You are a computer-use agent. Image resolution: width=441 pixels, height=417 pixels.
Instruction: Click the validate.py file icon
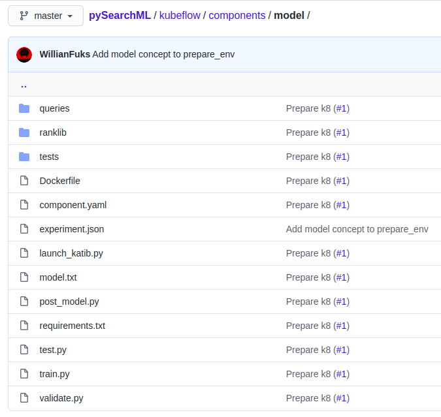coord(24,398)
